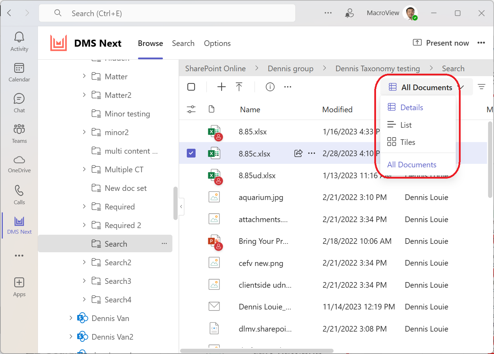Open more options for 8.85c.xlsx row
The width and height of the screenshot is (494, 354).
click(x=311, y=153)
